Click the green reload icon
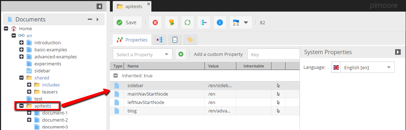Image resolution: width=406 pixels, height=130 pixels. tap(188, 22)
